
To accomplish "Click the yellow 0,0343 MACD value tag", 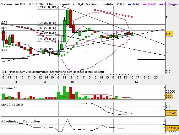I will point(171,113).
